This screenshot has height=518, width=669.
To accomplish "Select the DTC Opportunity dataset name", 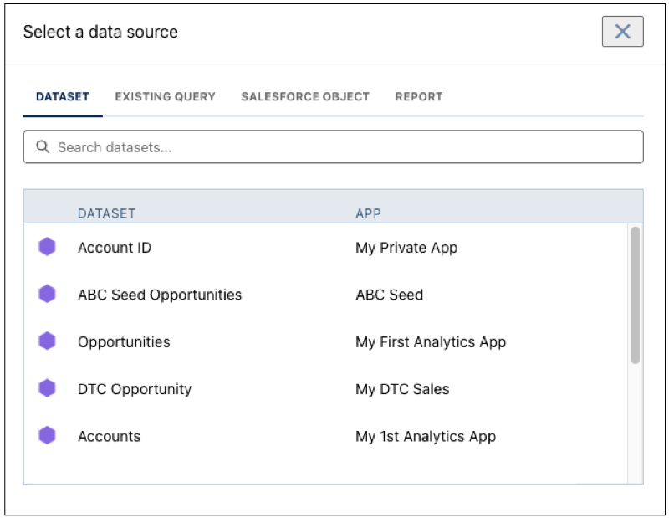I will [x=135, y=389].
